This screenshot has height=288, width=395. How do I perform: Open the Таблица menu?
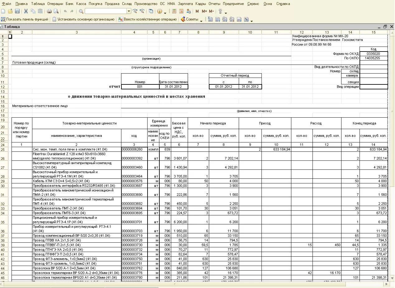tap(38, 4)
